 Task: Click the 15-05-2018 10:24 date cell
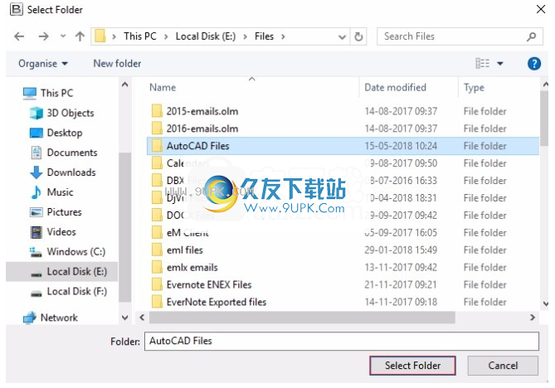[x=401, y=146]
